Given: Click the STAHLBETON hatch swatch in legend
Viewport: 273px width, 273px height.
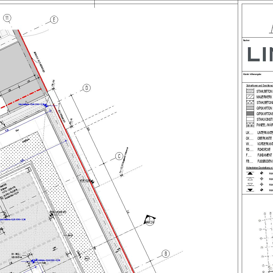Looking at the screenshot, I should (250, 91).
